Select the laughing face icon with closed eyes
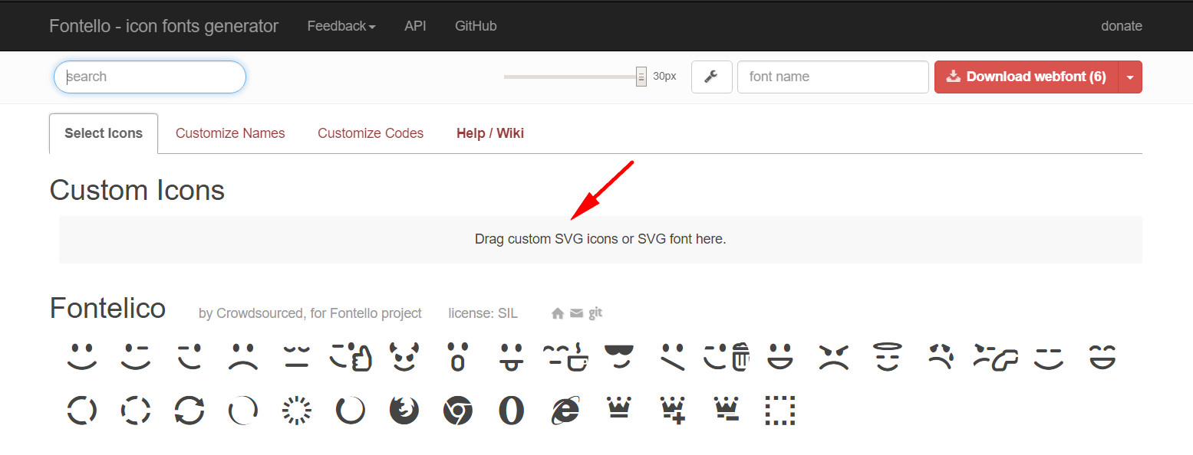Screen dimensions: 1193x455 [x=1102, y=357]
